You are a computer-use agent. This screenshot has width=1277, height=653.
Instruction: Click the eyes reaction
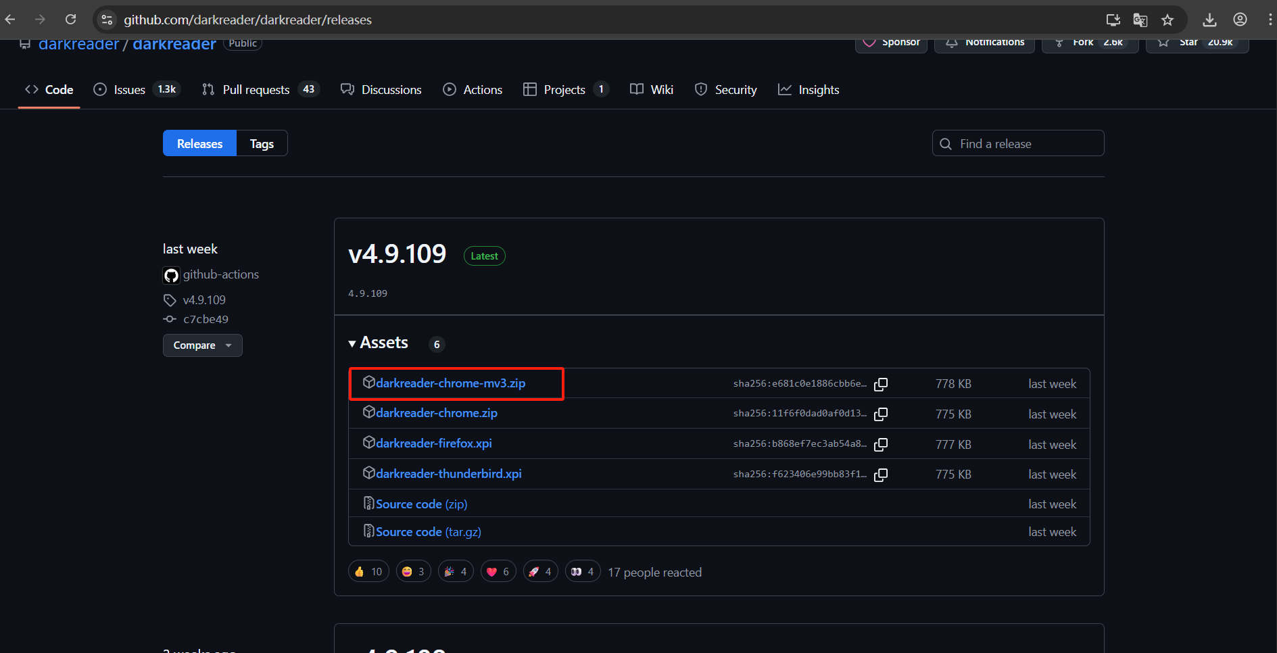pyautogui.click(x=583, y=572)
